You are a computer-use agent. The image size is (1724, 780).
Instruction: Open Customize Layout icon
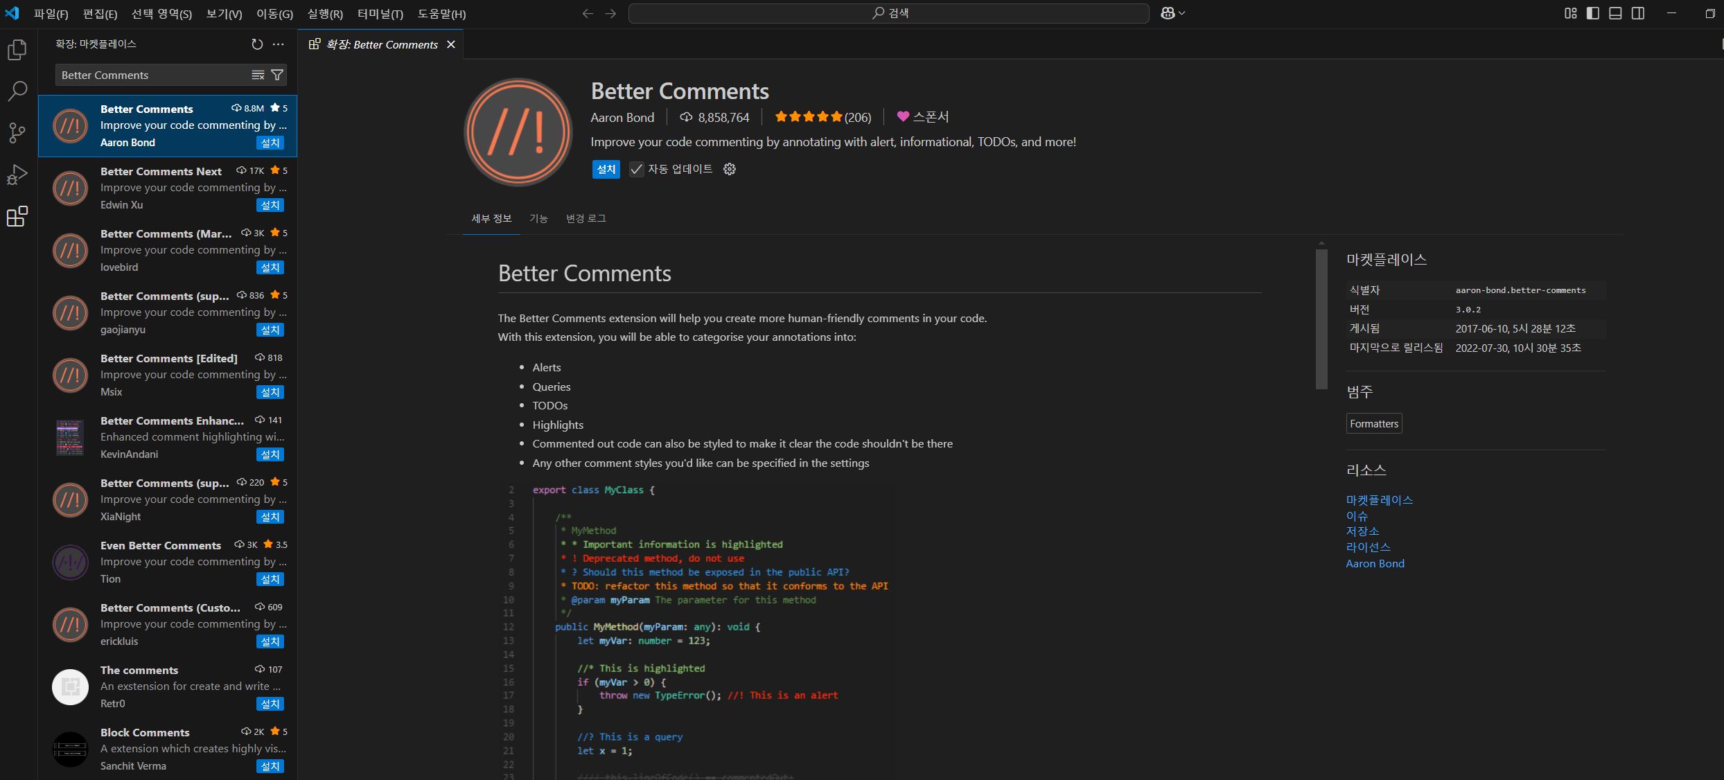pos(1571,13)
